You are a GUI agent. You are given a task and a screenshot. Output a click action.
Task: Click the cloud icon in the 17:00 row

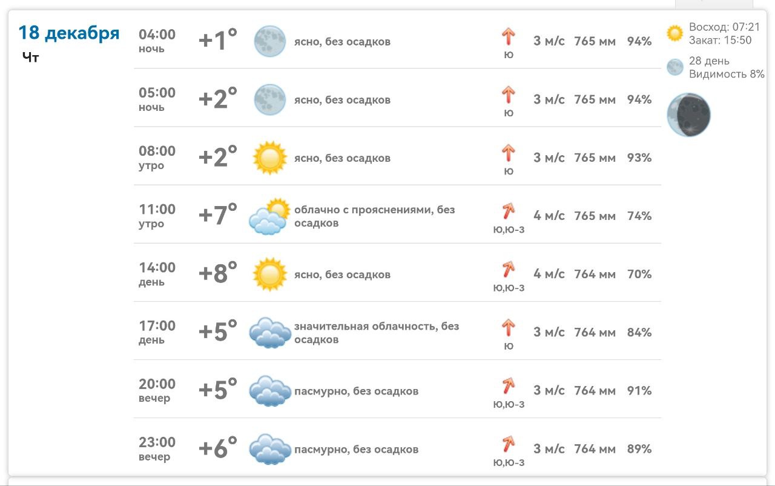tap(270, 332)
